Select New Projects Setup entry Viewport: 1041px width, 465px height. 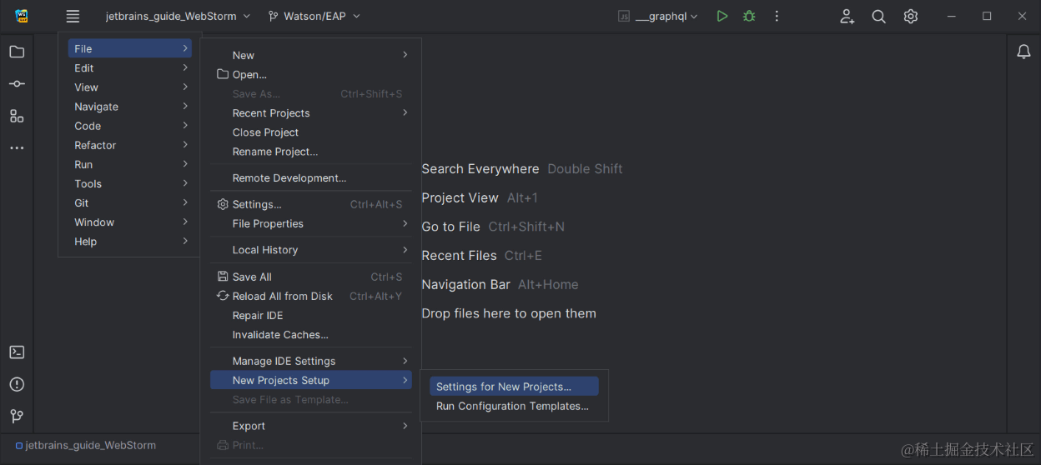click(311, 380)
